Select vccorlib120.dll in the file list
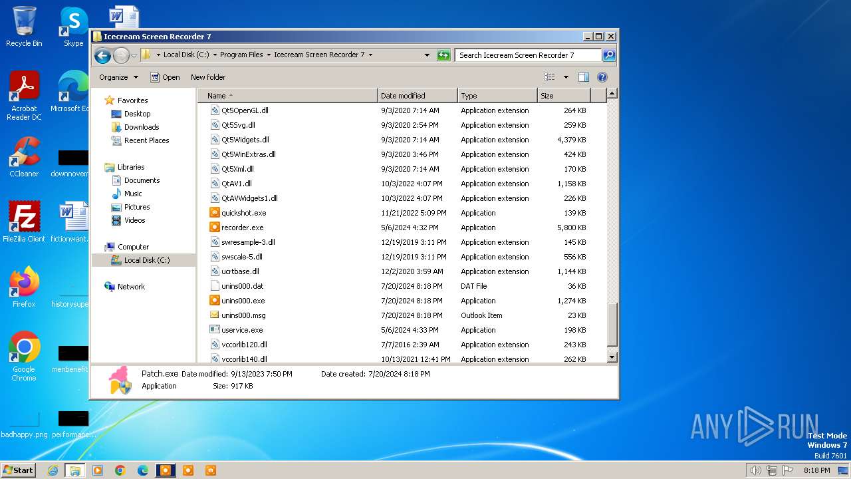 point(244,345)
